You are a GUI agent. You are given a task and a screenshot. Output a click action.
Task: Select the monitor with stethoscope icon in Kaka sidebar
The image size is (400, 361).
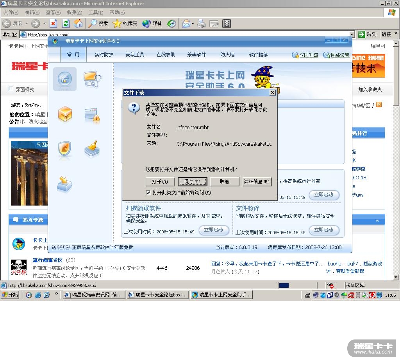coord(92,79)
